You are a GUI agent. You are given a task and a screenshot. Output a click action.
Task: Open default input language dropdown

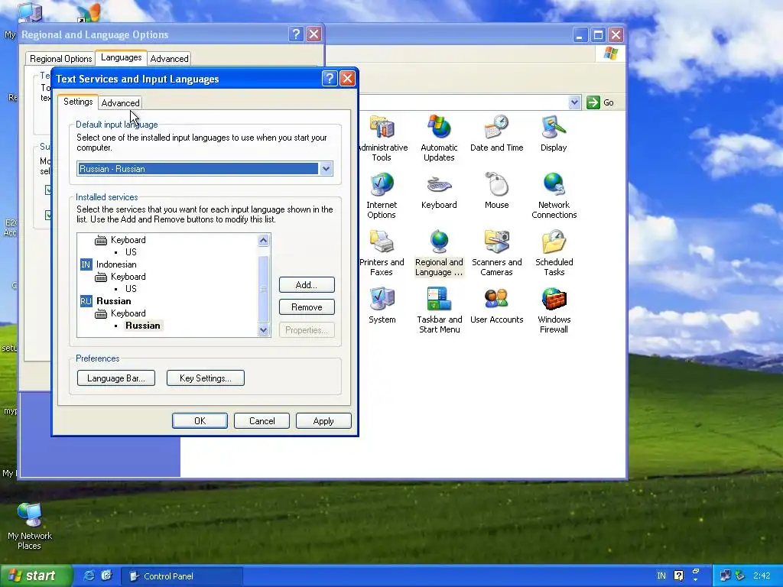326,169
